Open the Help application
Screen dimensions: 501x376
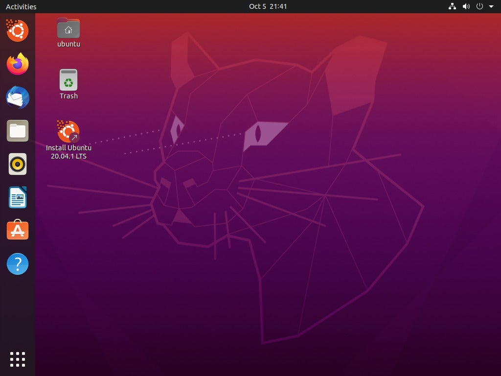tap(17, 263)
